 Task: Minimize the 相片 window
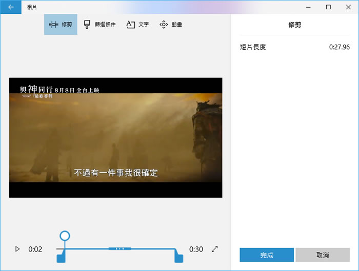[x=308, y=7]
